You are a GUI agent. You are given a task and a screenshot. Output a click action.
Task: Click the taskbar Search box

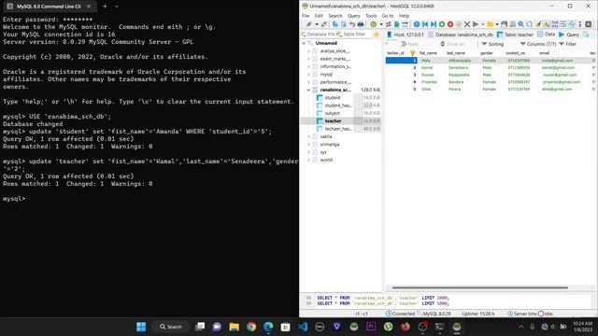(x=170, y=327)
